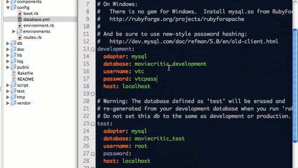Click database.yml file icon in sidebar

(x=20, y=19)
